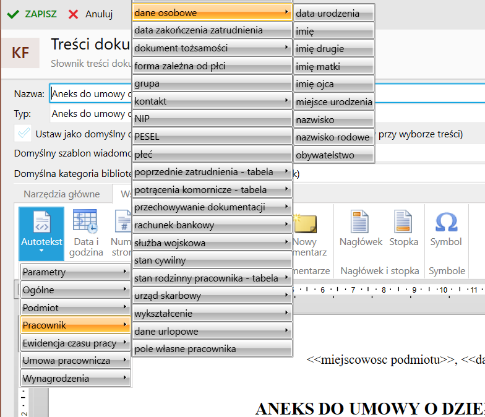The height and width of the screenshot is (417, 485).
Task: Click the <<miejscowosc podmiotu>> placeholder text
Action: pyautogui.click(x=380, y=360)
